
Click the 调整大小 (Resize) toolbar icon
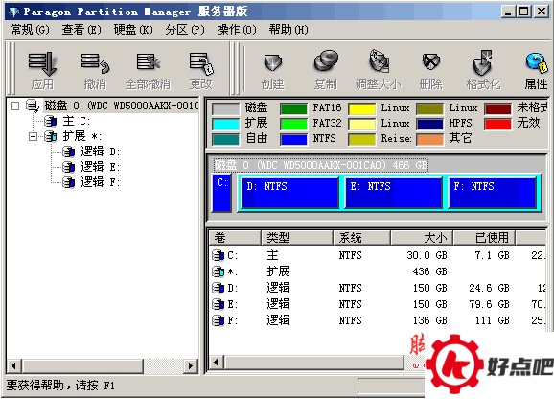pyautogui.click(x=379, y=61)
